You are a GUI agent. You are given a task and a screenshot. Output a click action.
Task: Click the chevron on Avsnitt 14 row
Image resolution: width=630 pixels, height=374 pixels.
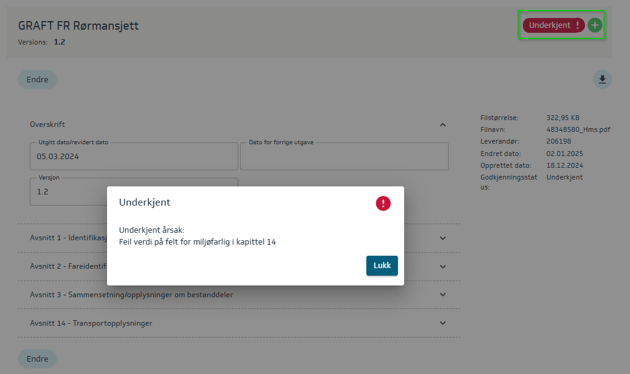tap(442, 323)
